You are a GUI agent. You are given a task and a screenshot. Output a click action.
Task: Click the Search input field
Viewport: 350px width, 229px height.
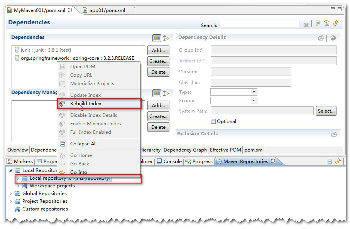(x=259, y=25)
